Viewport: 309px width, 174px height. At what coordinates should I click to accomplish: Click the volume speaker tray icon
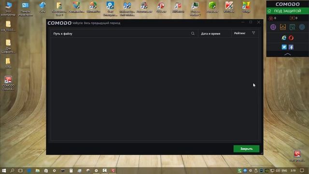pos(278,171)
